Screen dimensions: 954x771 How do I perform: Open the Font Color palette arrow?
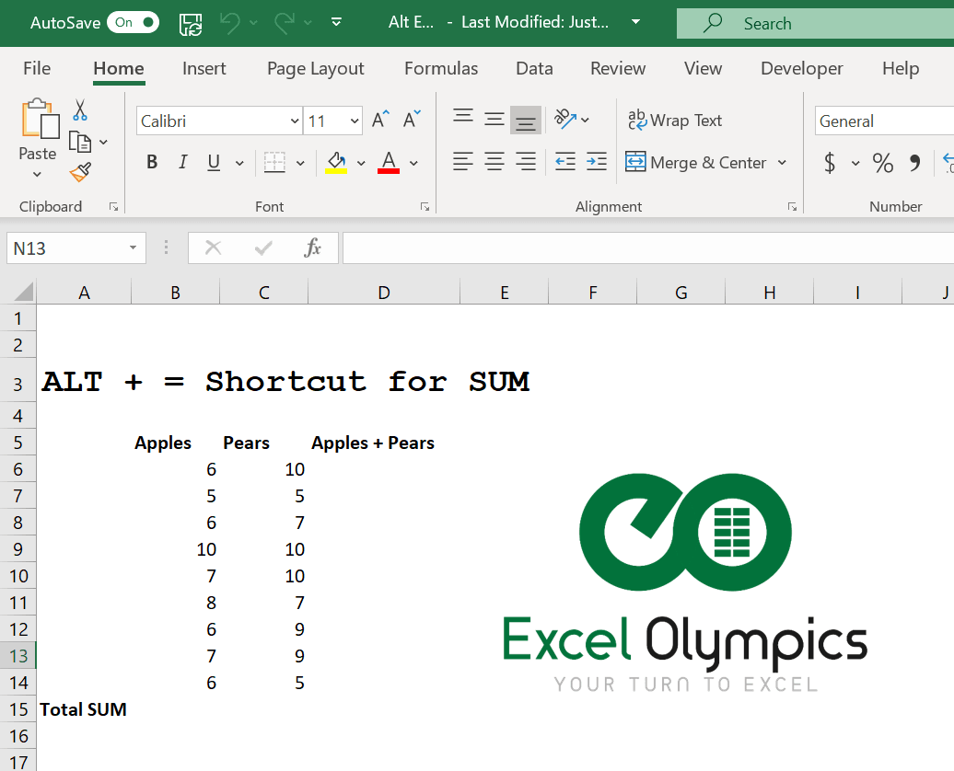click(x=413, y=163)
